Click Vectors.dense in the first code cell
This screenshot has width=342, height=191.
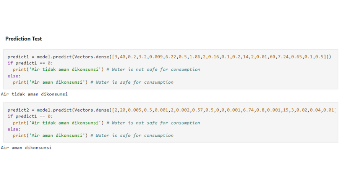pyautogui.click(x=92, y=57)
